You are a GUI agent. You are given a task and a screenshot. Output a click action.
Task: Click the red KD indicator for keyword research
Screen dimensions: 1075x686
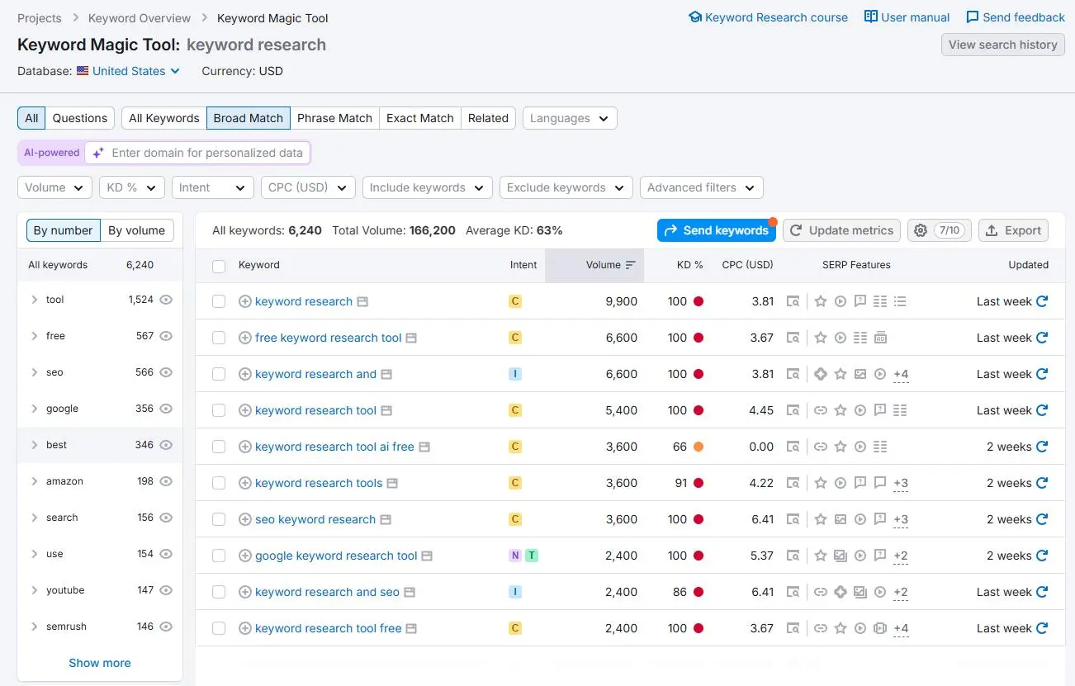click(x=699, y=301)
